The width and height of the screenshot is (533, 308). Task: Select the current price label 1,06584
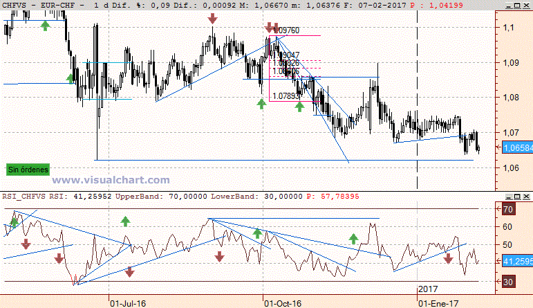[517, 147]
